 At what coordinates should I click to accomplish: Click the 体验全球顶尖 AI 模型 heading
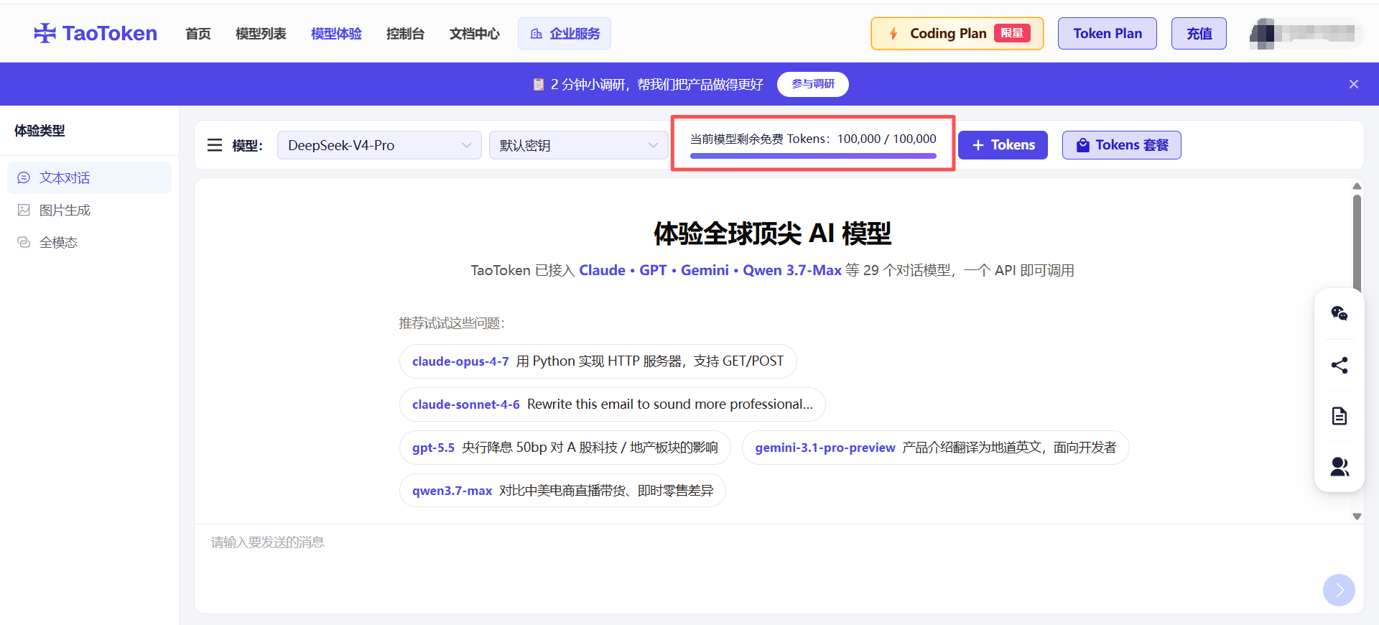pyautogui.click(x=773, y=233)
